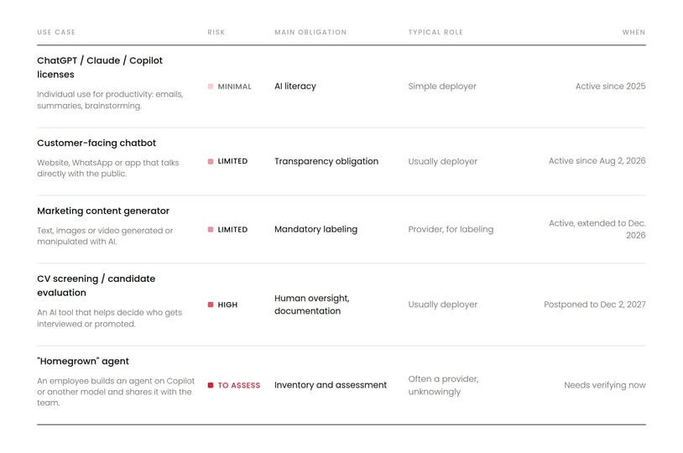This screenshot has width=683, height=453.
Task: Open the ChatGPT / Claude / Copilot licenses row
Action: tap(341, 86)
